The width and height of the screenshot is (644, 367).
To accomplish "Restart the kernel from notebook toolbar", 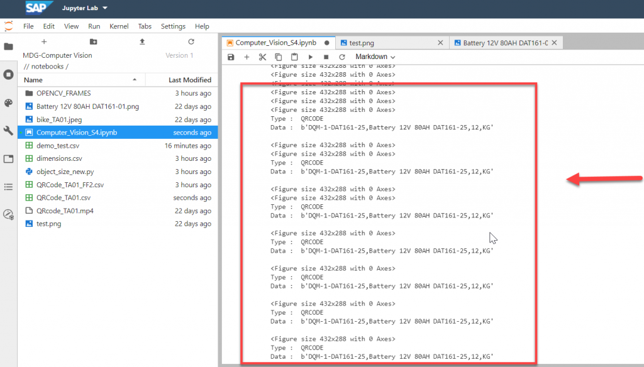I will 341,57.
